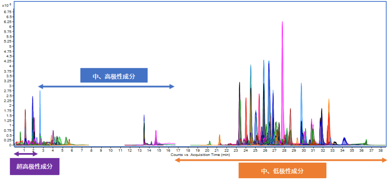Click the y-axis value 3.25
Screen dimensions: 388x180
[7, 81]
